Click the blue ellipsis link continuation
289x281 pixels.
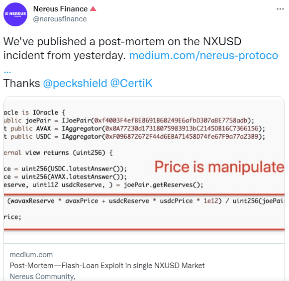(x=7, y=72)
